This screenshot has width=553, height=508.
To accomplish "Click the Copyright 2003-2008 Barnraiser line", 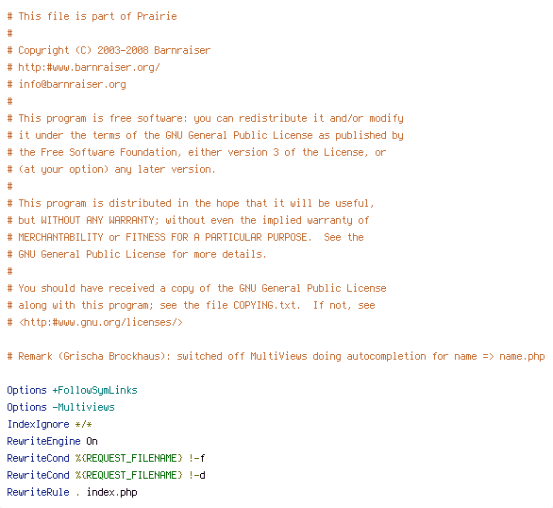I will (109, 50).
